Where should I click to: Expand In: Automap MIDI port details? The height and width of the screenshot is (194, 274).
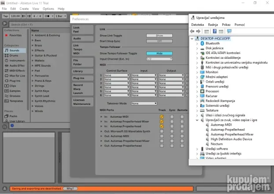pyautogui.click(x=101, y=117)
